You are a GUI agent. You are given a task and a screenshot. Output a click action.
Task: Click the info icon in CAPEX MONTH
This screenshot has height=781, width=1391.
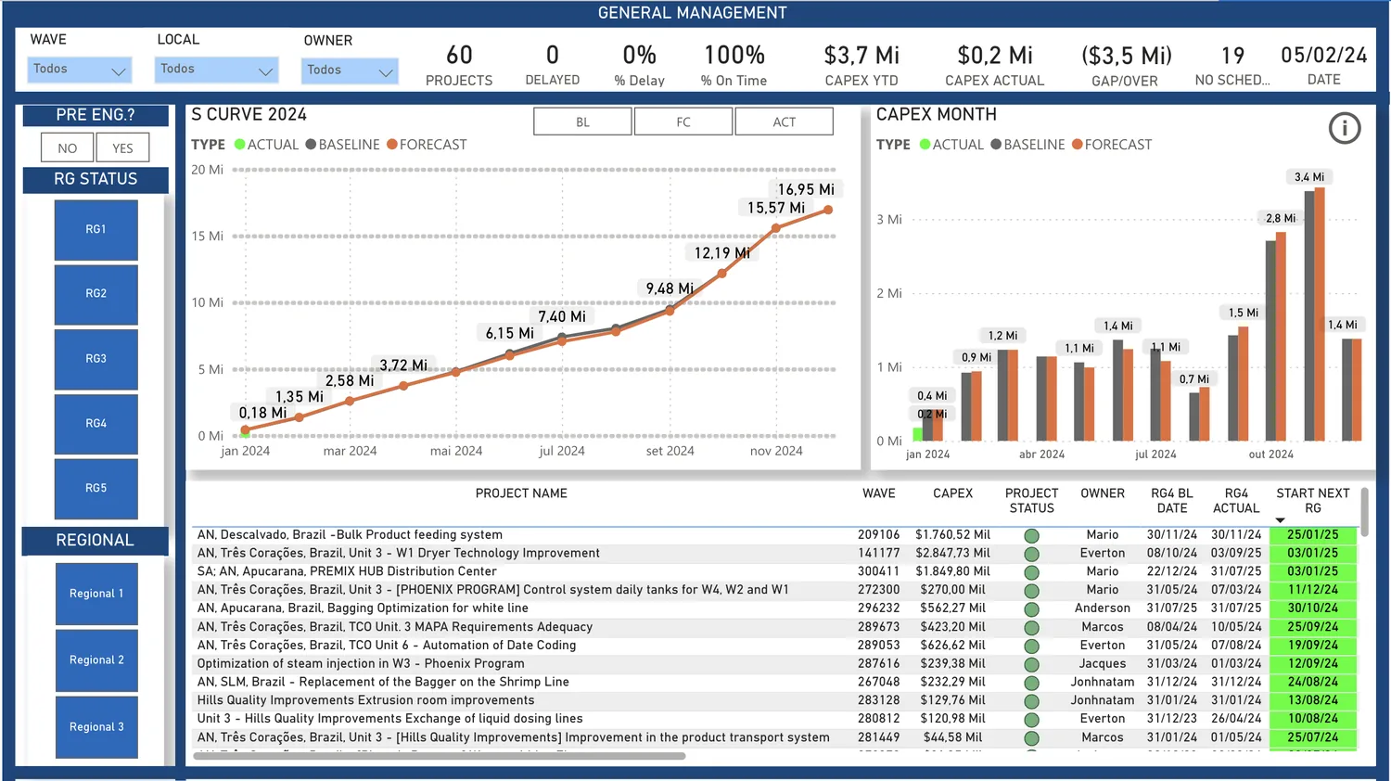pos(1345,128)
